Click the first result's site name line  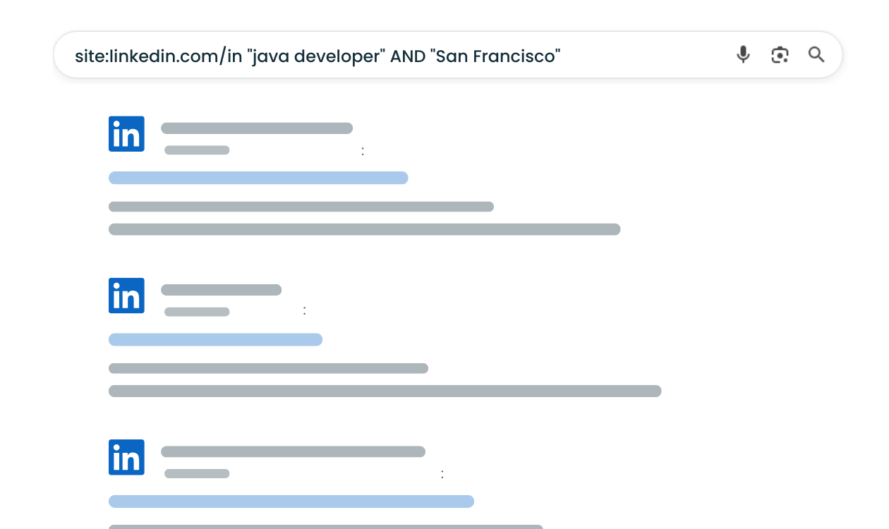(257, 128)
